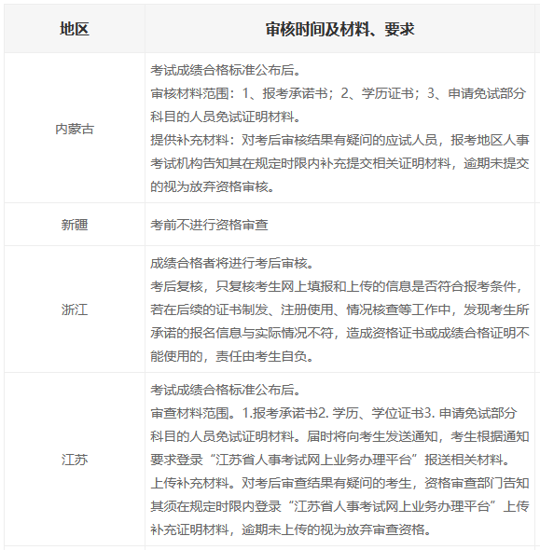Click '考试成绩合格标准公布后。' in 内蒙古 row
Viewport: 540px width, 550px height.
tap(226, 70)
